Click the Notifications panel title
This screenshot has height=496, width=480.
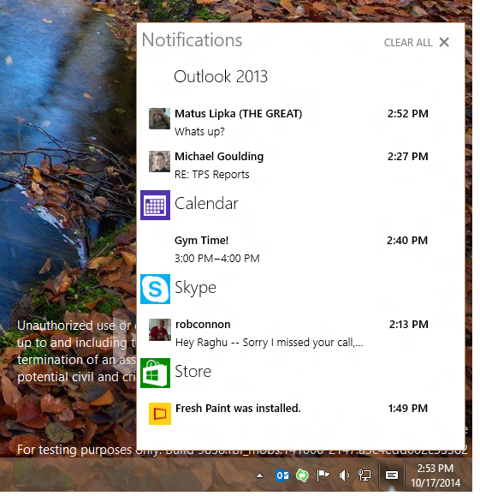pyautogui.click(x=192, y=40)
